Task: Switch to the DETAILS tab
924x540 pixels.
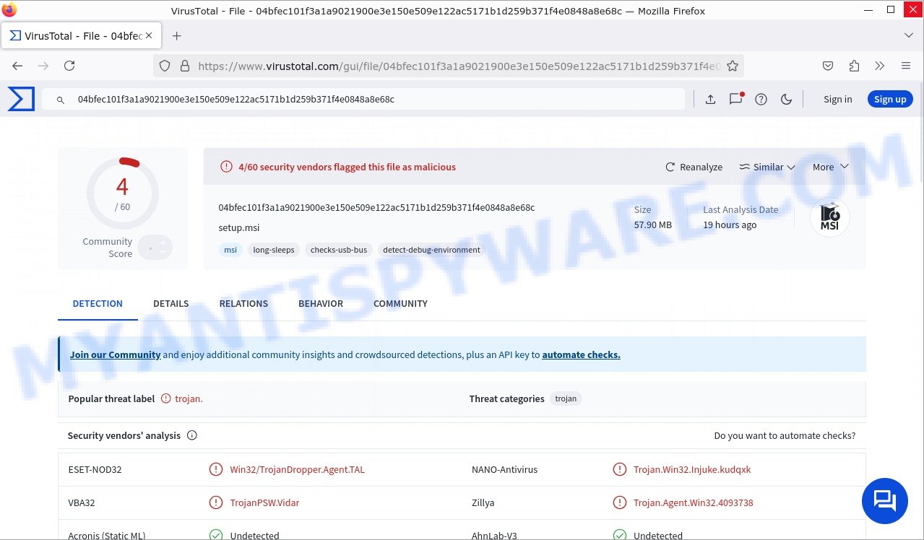Action: 170,303
